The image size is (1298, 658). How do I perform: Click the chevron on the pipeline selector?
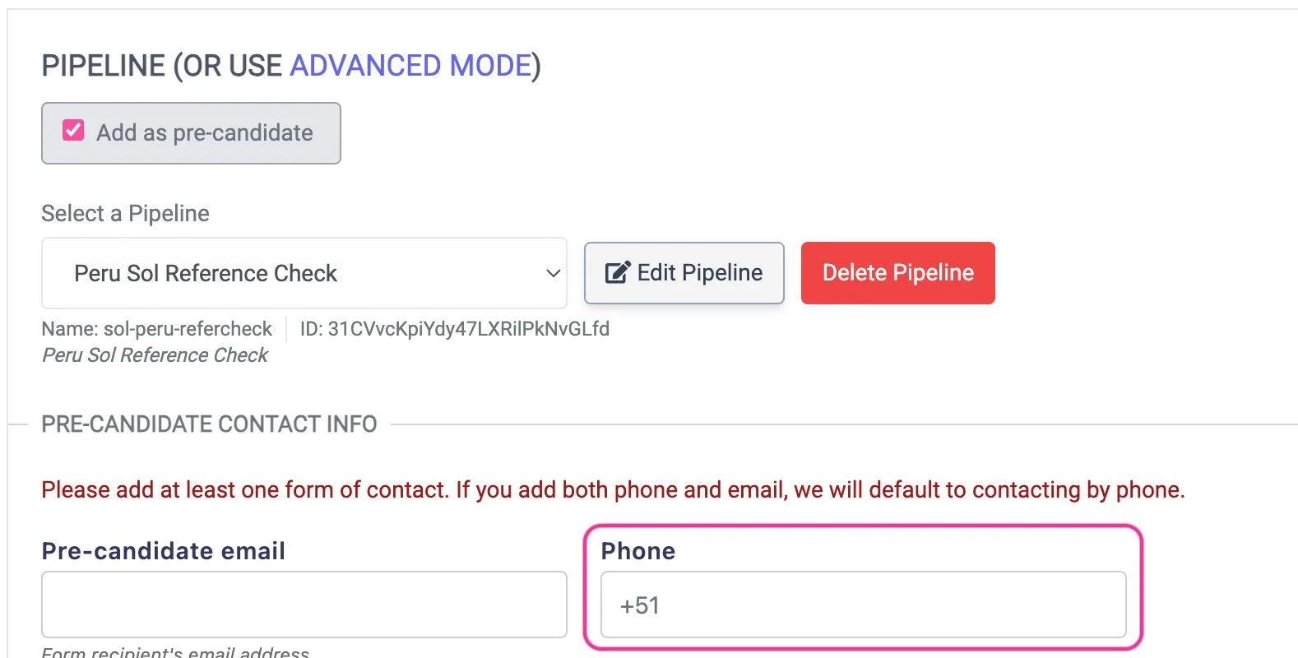click(553, 273)
